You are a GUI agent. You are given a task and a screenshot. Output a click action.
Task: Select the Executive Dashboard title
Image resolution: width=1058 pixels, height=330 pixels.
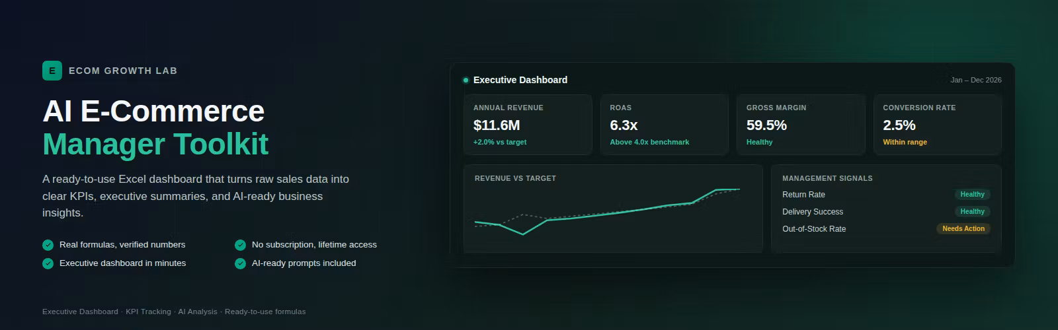(x=520, y=80)
